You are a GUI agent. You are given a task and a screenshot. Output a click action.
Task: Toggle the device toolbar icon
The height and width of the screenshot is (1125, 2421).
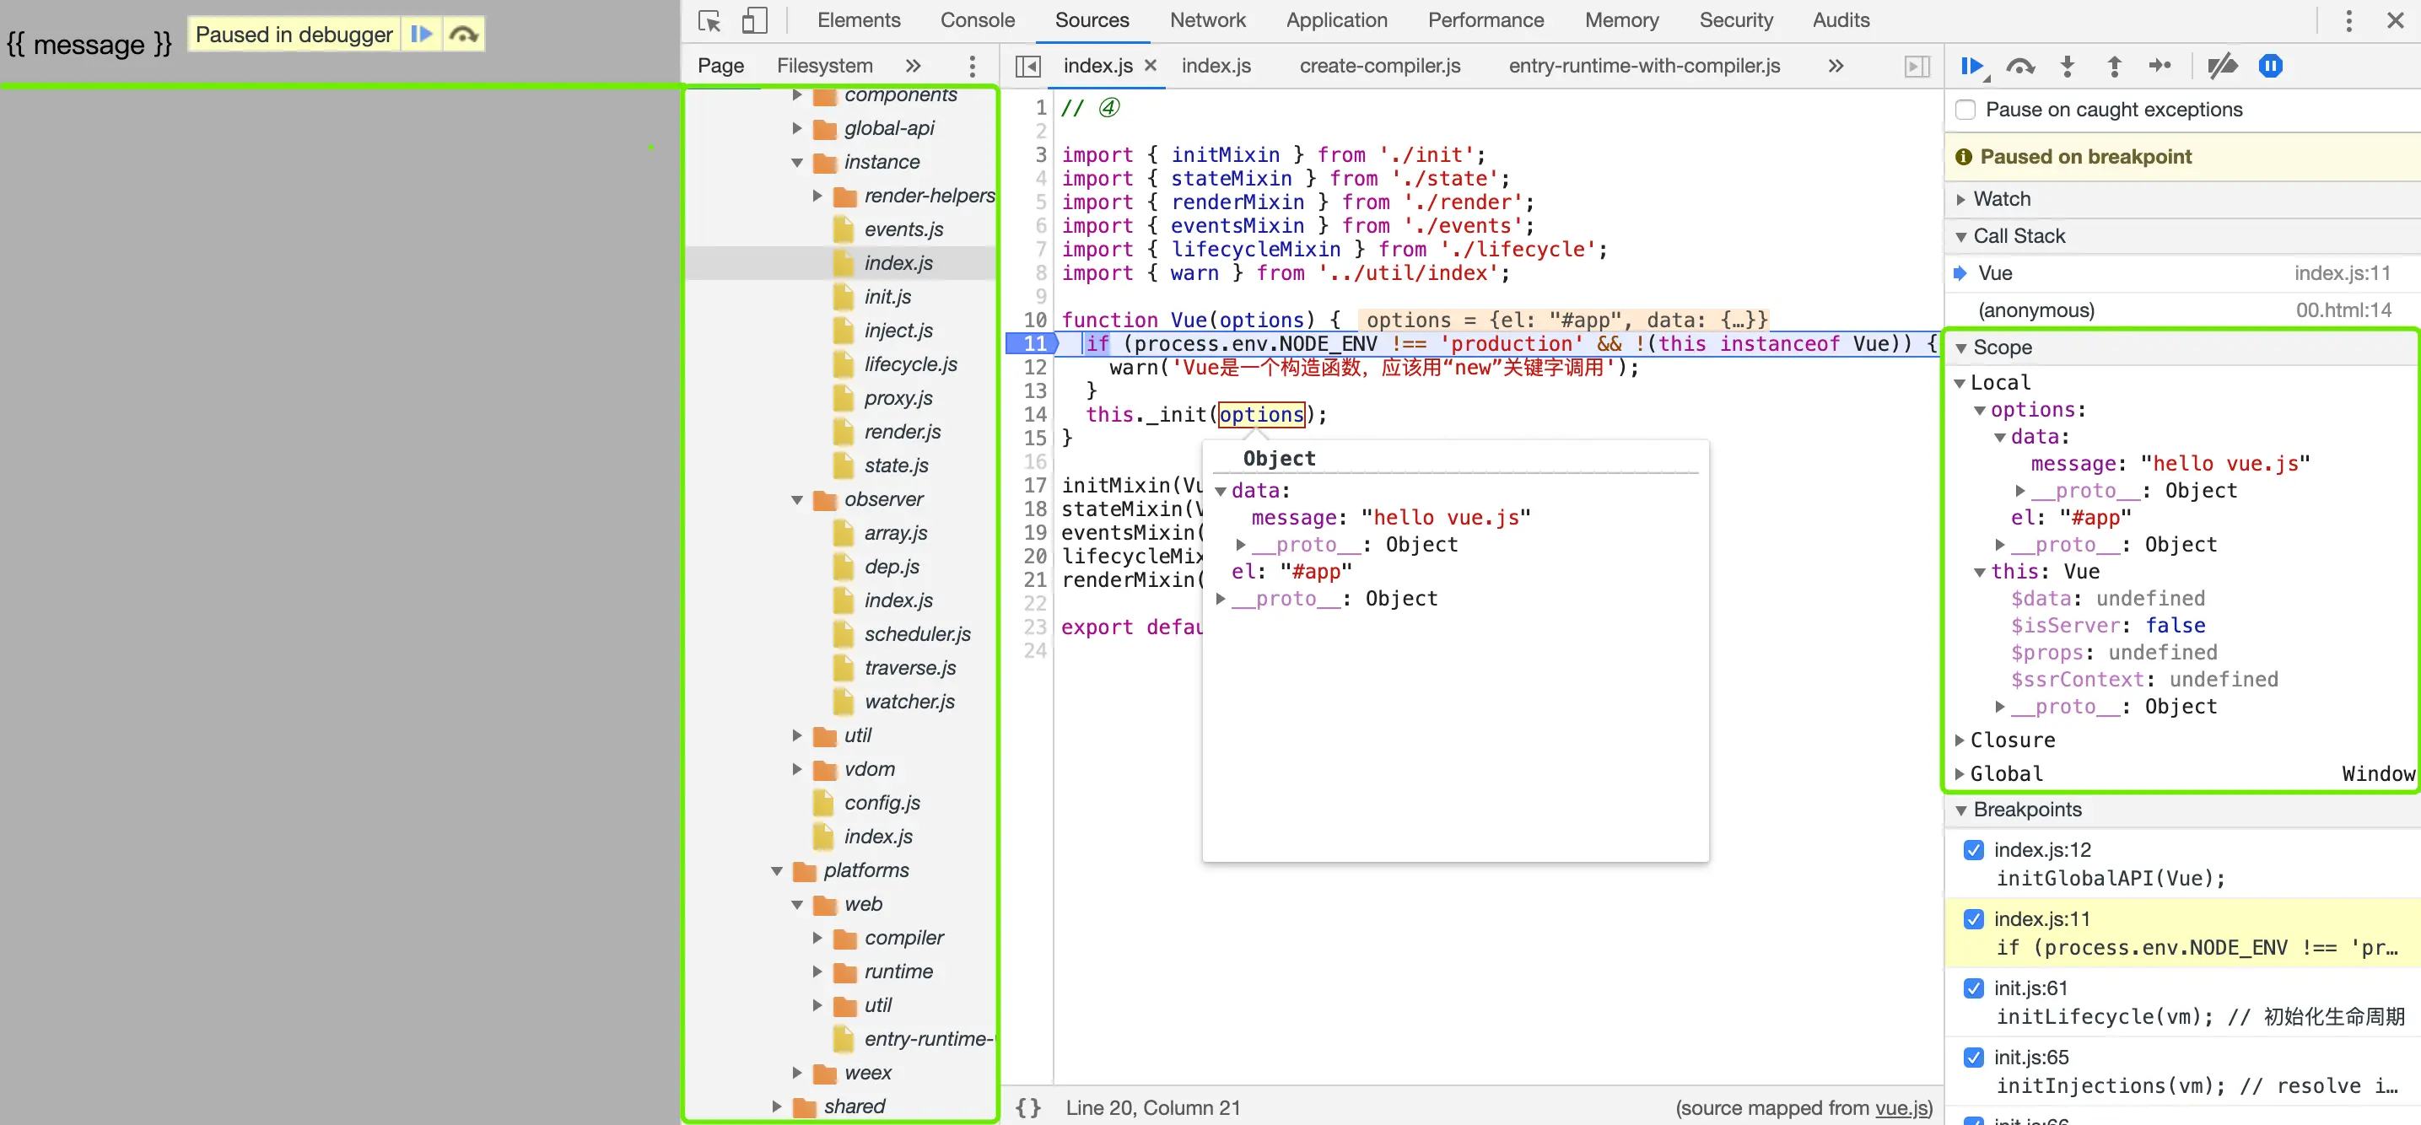tap(754, 21)
